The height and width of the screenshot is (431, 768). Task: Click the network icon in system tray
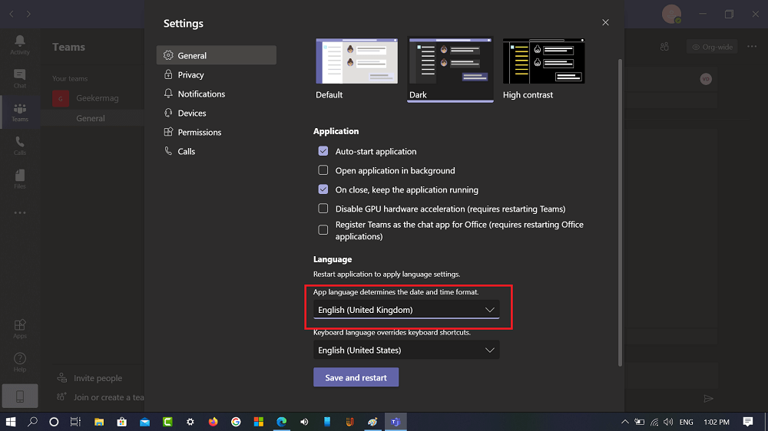pyautogui.click(x=654, y=422)
